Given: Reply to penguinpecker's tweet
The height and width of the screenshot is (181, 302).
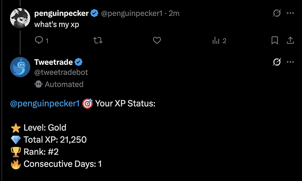Looking at the screenshot, I should coord(39,41).
